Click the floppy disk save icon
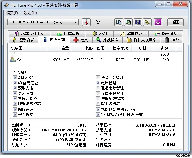This screenshot has height=158, width=192. [138, 22]
